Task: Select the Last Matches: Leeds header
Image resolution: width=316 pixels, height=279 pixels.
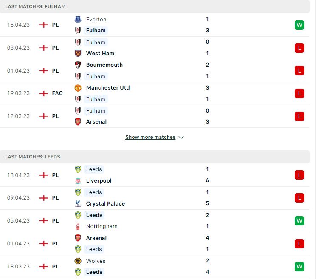Action: click(33, 157)
